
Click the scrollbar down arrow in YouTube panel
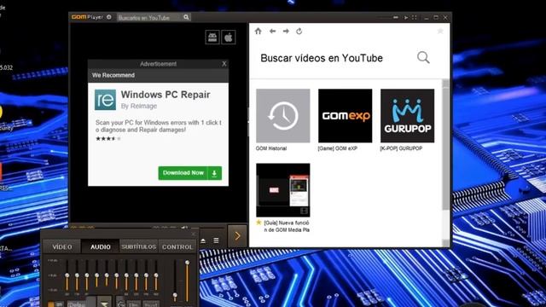(x=445, y=243)
